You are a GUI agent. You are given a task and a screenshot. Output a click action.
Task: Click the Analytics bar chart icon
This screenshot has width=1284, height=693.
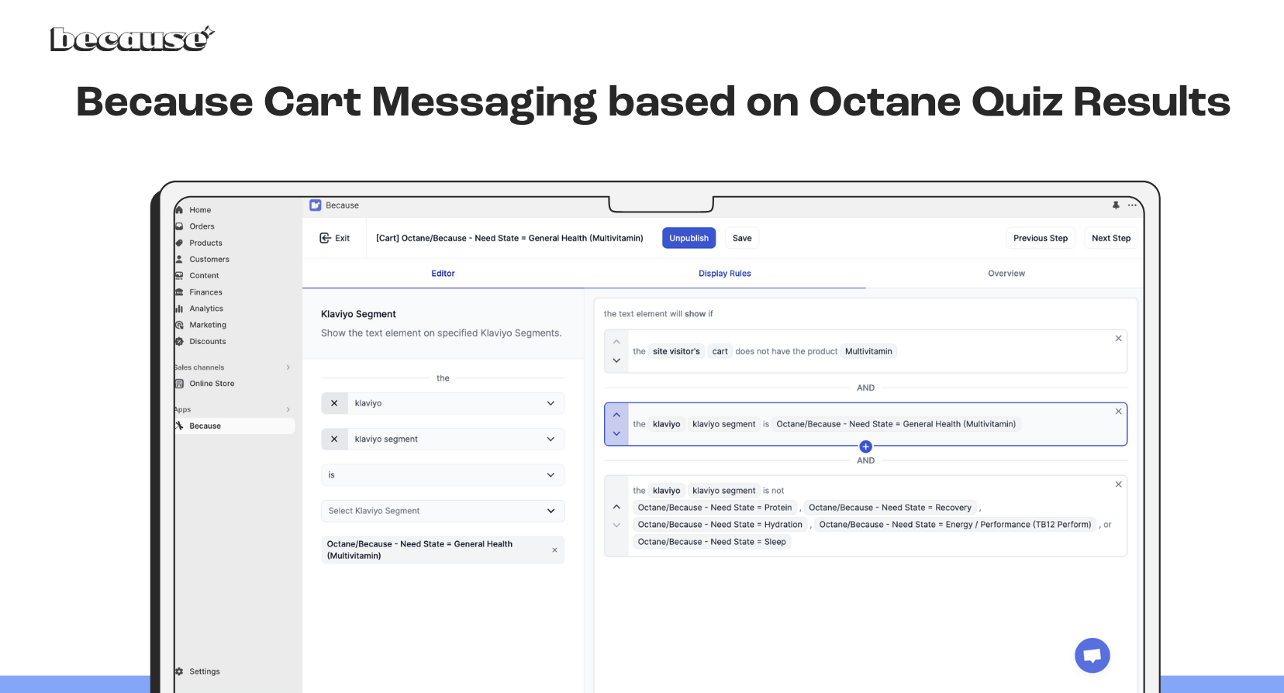tap(179, 309)
